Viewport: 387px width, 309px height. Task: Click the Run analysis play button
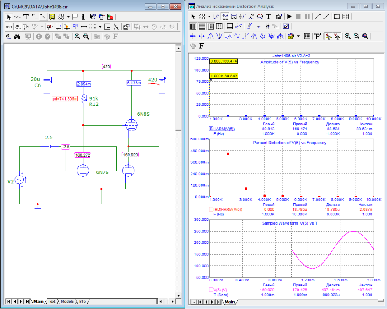click(x=290, y=16)
